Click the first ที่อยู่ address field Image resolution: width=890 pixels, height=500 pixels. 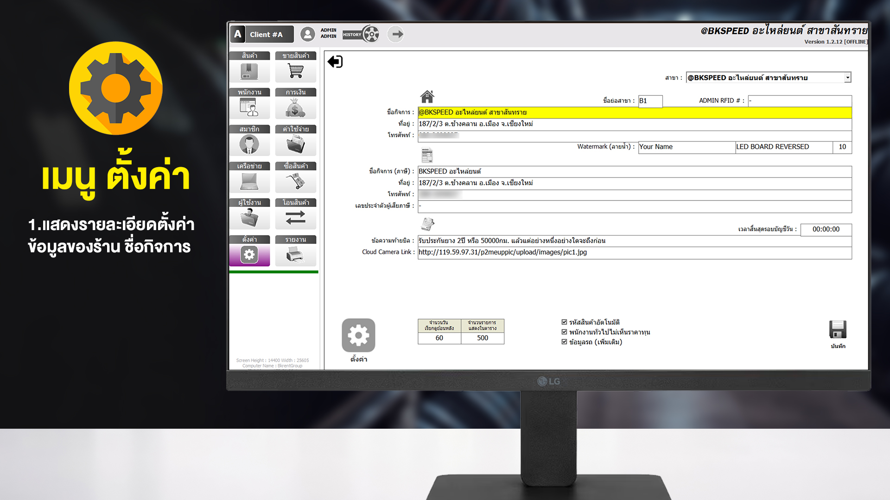[x=635, y=124]
